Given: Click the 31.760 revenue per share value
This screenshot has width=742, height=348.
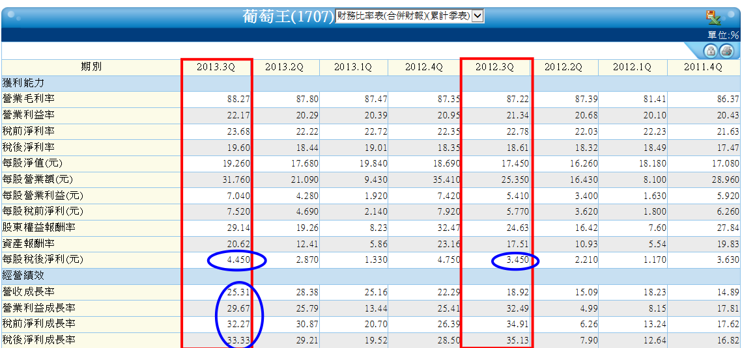Looking at the screenshot, I should tap(235, 180).
